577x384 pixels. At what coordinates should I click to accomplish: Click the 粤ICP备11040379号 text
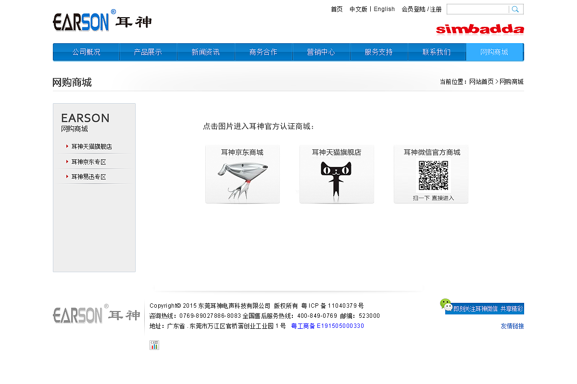332,306
